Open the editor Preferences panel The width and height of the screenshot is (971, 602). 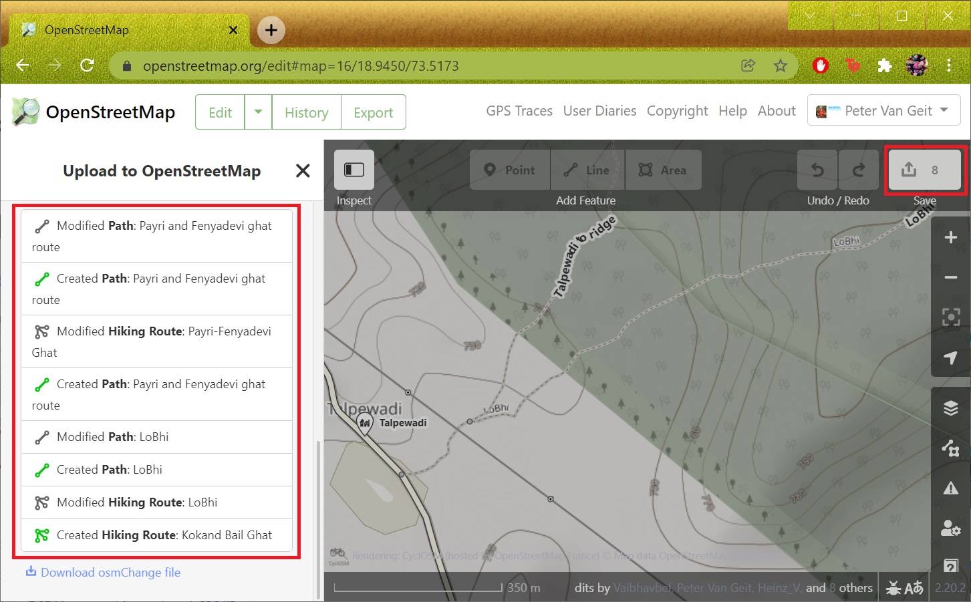950,528
